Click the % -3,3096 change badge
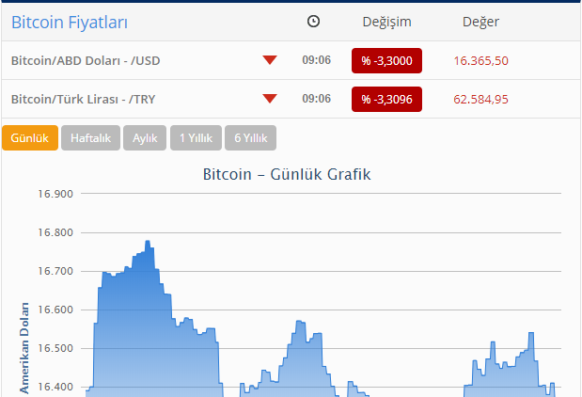Viewport: 582px width, 397px height. pos(386,99)
